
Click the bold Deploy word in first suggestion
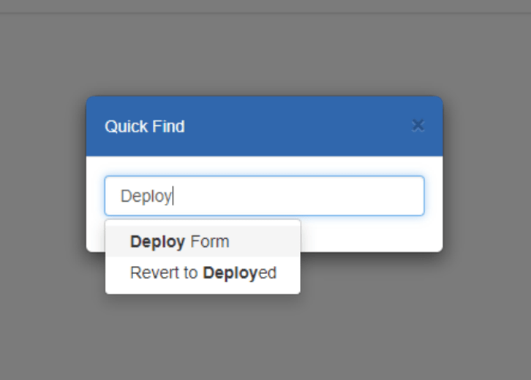[157, 242]
